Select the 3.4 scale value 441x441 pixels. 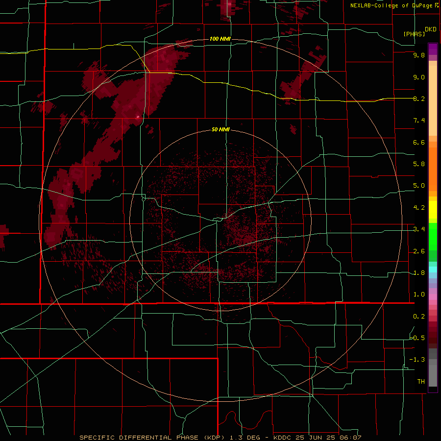[419, 229]
